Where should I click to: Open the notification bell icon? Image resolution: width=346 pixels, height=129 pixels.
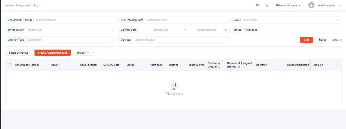(x=257, y=5)
